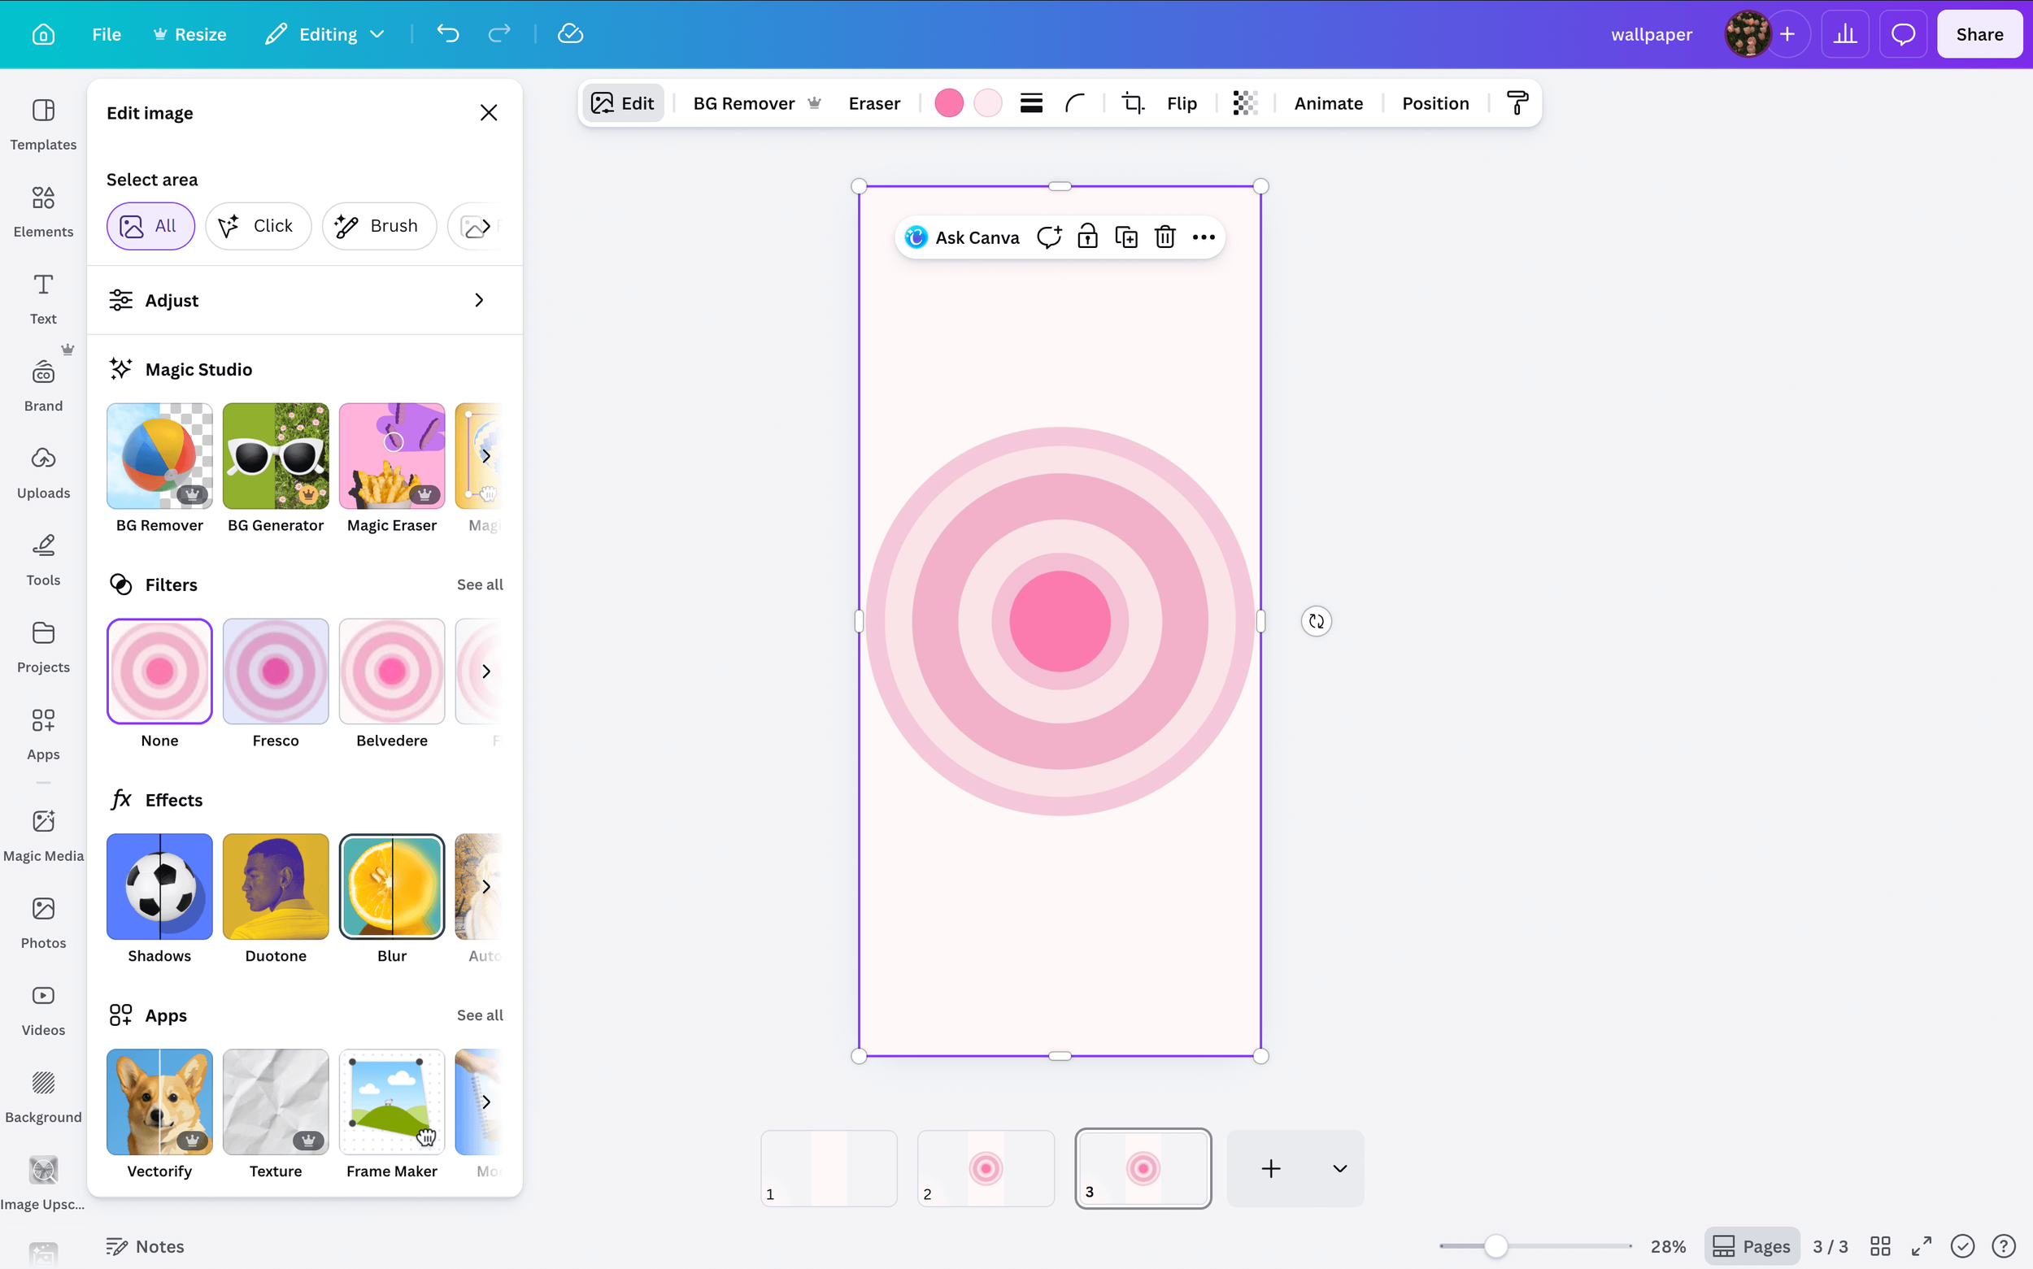Switch to the BG Remover tab
Viewport: 2033px width, 1269px height.
(744, 102)
